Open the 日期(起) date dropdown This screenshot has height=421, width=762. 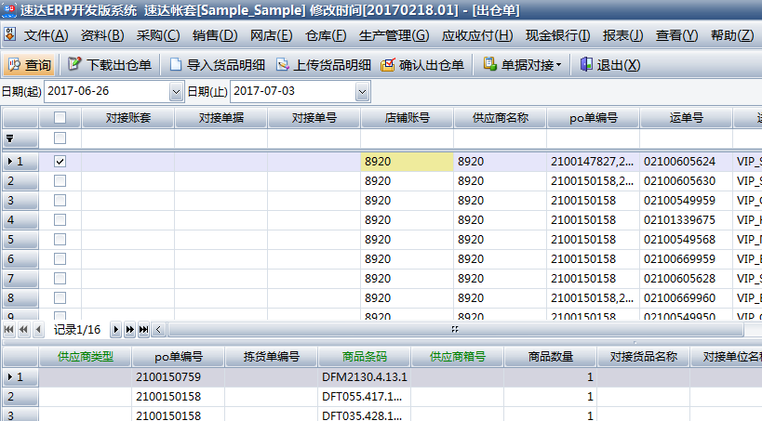pyautogui.click(x=177, y=91)
